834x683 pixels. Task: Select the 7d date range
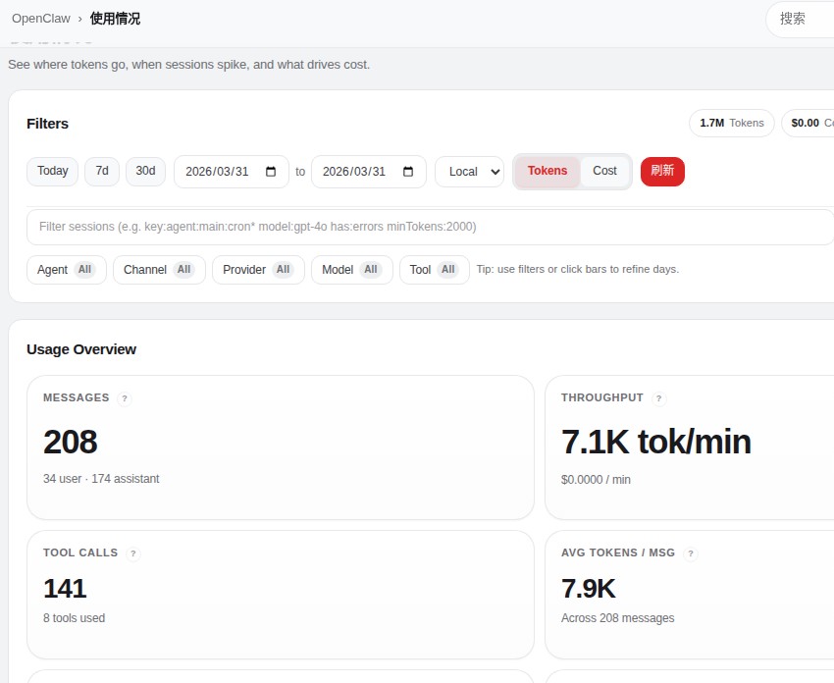(102, 172)
